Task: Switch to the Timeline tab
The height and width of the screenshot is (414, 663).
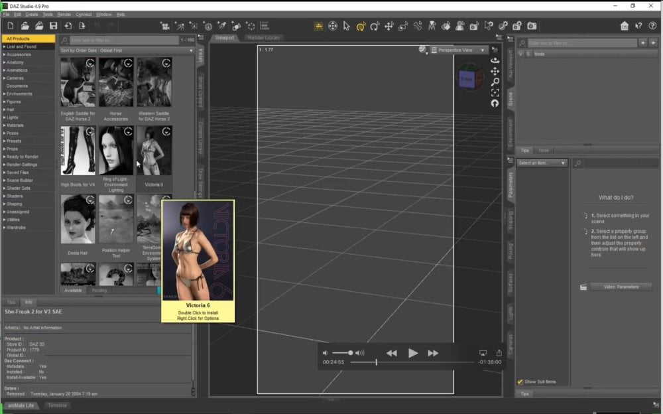Action: pos(57,405)
